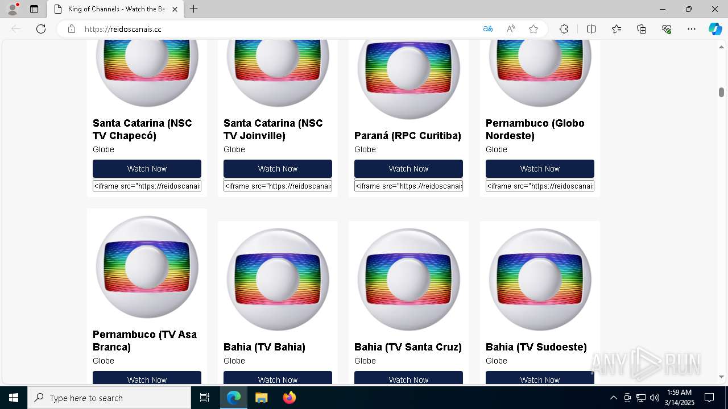Watch Now for NSC TV Joinville

[x=278, y=169]
